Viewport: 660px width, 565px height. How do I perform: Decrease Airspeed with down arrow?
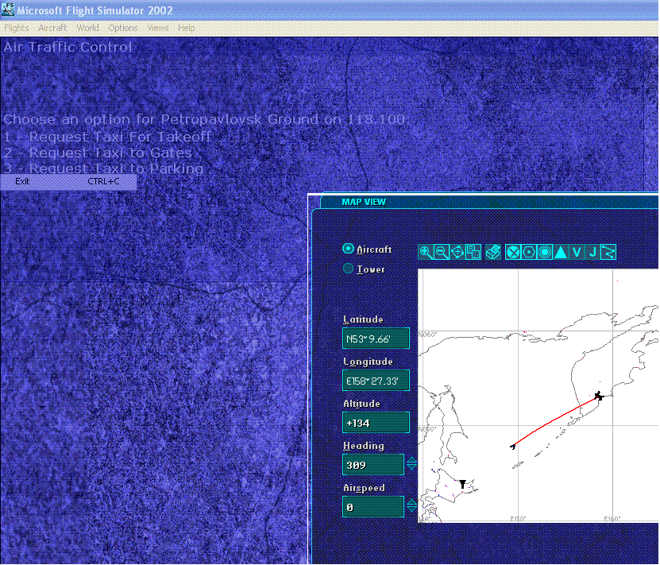[411, 510]
